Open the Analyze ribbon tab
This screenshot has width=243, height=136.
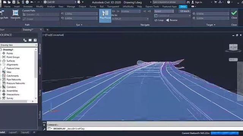(x=51, y=6)
